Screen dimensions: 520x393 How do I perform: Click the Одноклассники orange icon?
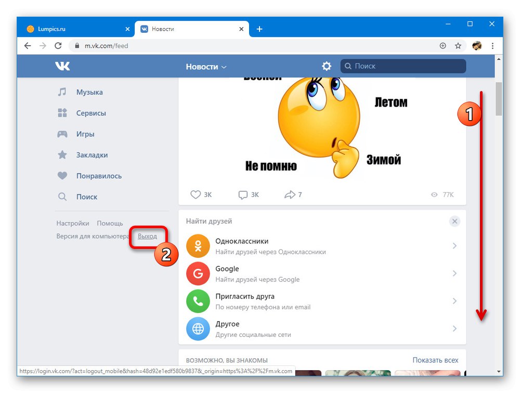198,246
